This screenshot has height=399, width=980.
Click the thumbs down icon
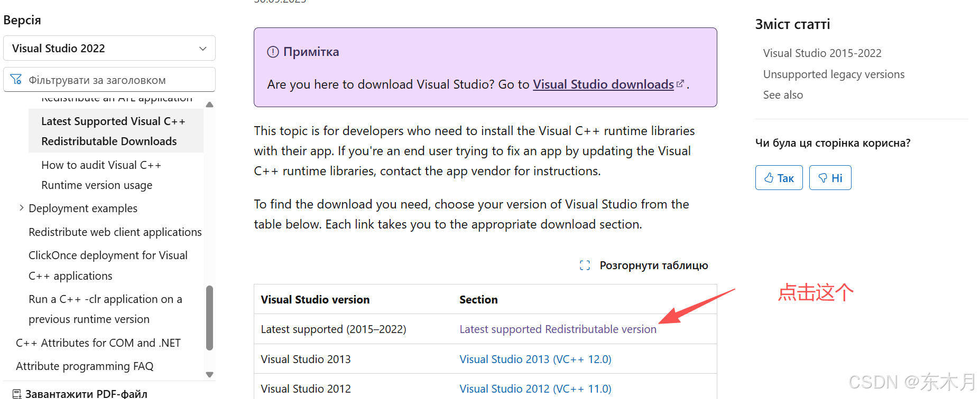click(822, 178)
